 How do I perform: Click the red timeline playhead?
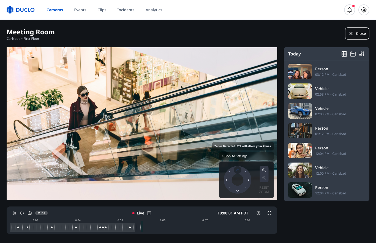[142, 227]
